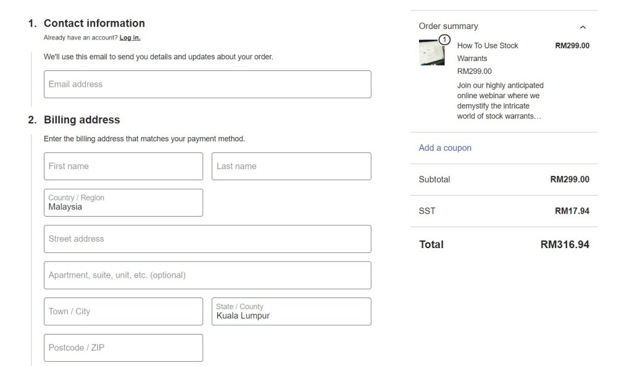Select the Last name field
Screen dimensions: 632x366
291,166
